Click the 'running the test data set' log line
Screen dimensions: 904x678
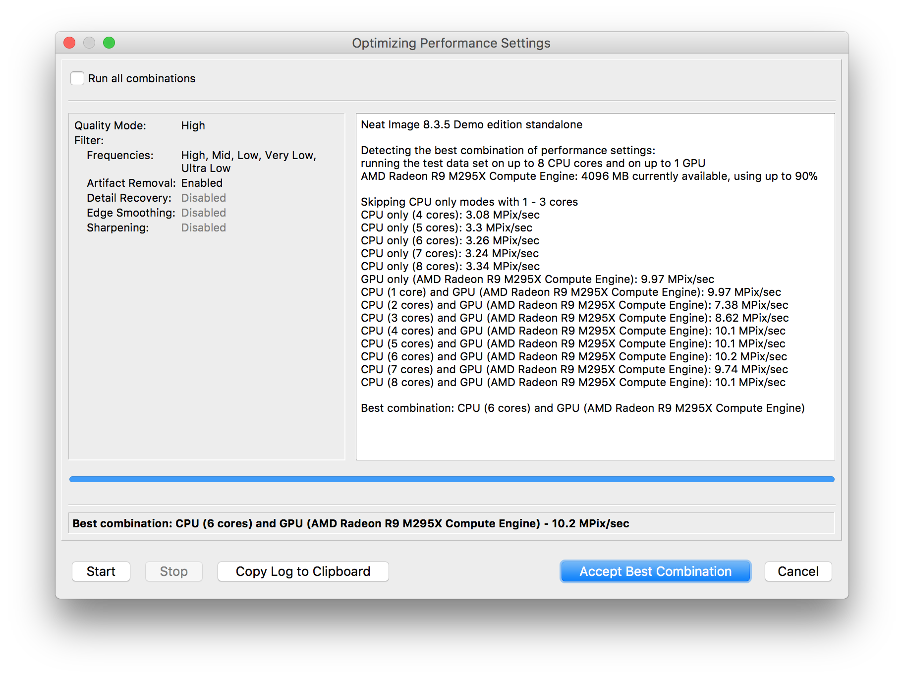click(533, 164)
